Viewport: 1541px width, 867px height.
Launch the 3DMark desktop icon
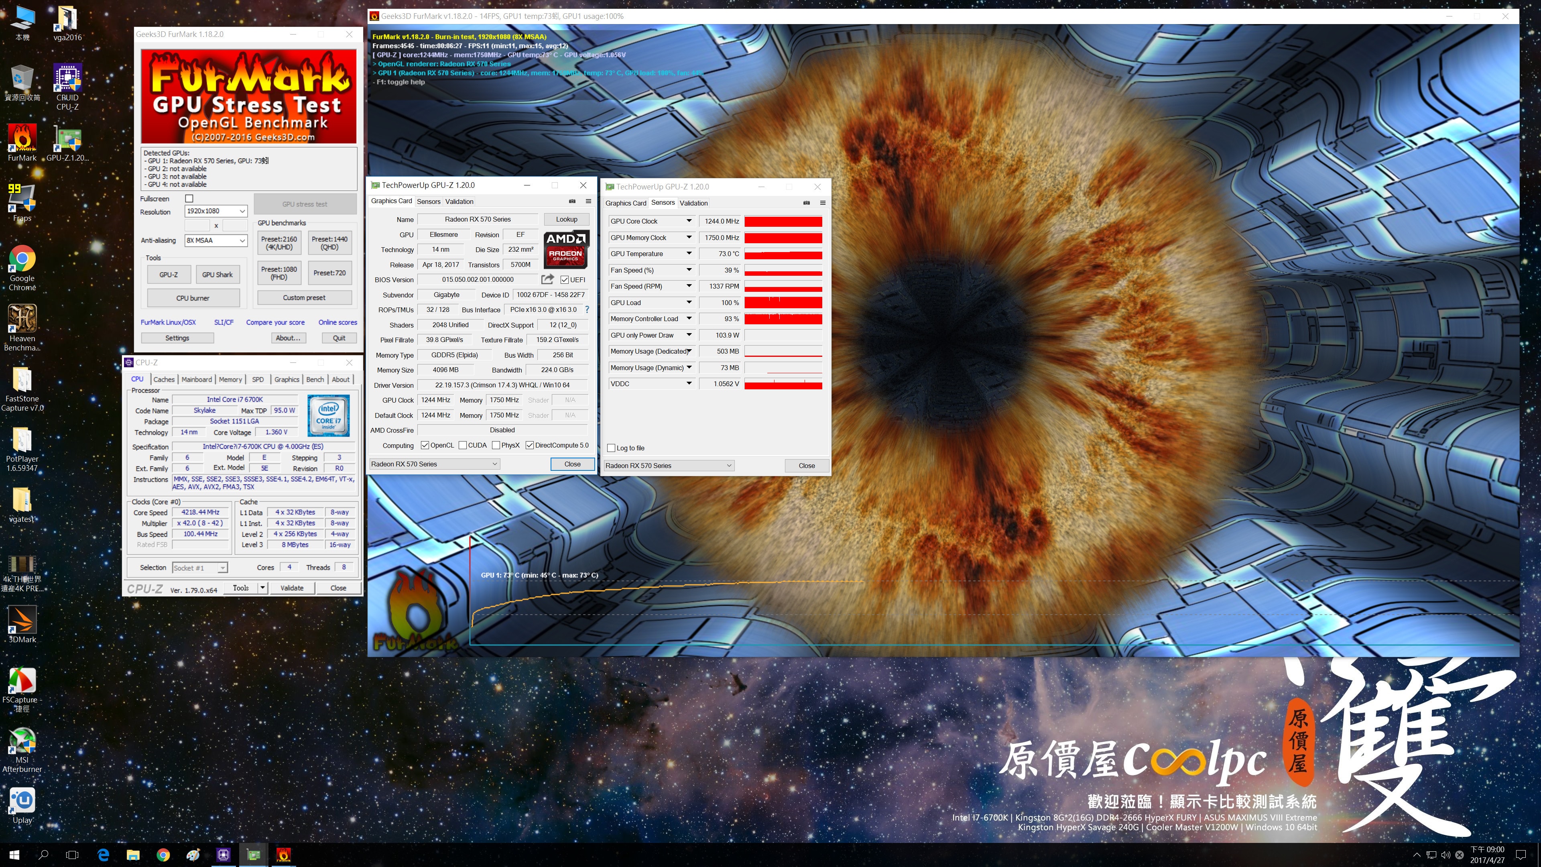pyautogui.click(x=22, y=624)
